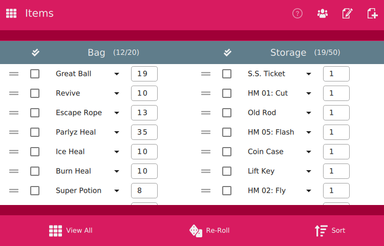Viewport: 384px width, 246px height.
Task: Enable the Super Potion checkbox
Action: [x=35, y=191]
